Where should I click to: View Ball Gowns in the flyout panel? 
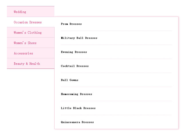pos(70,80)
